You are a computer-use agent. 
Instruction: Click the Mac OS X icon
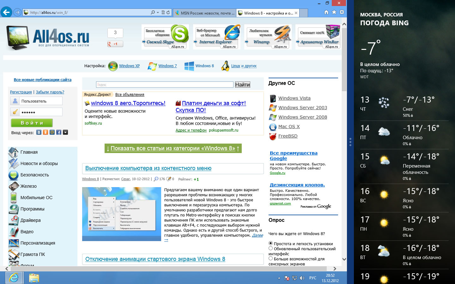click(x=273, y=127)
